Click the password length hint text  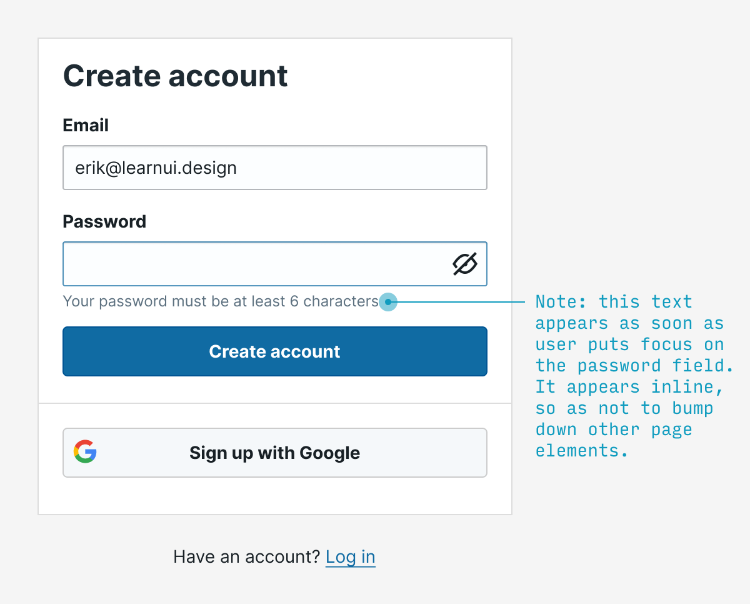[221, 301]
